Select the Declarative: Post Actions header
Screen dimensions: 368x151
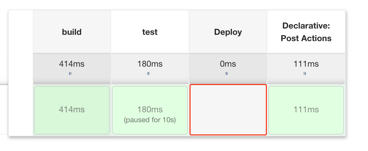coord(306,32)
